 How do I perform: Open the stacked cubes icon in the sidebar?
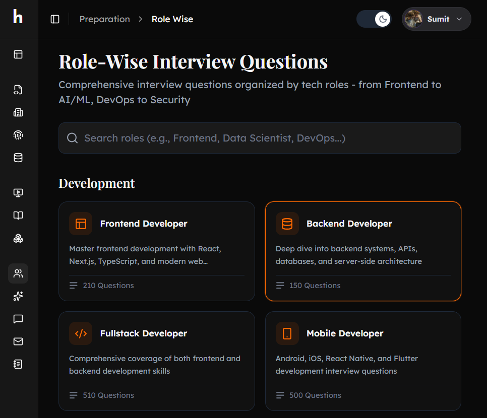click(x=18, y=238)
